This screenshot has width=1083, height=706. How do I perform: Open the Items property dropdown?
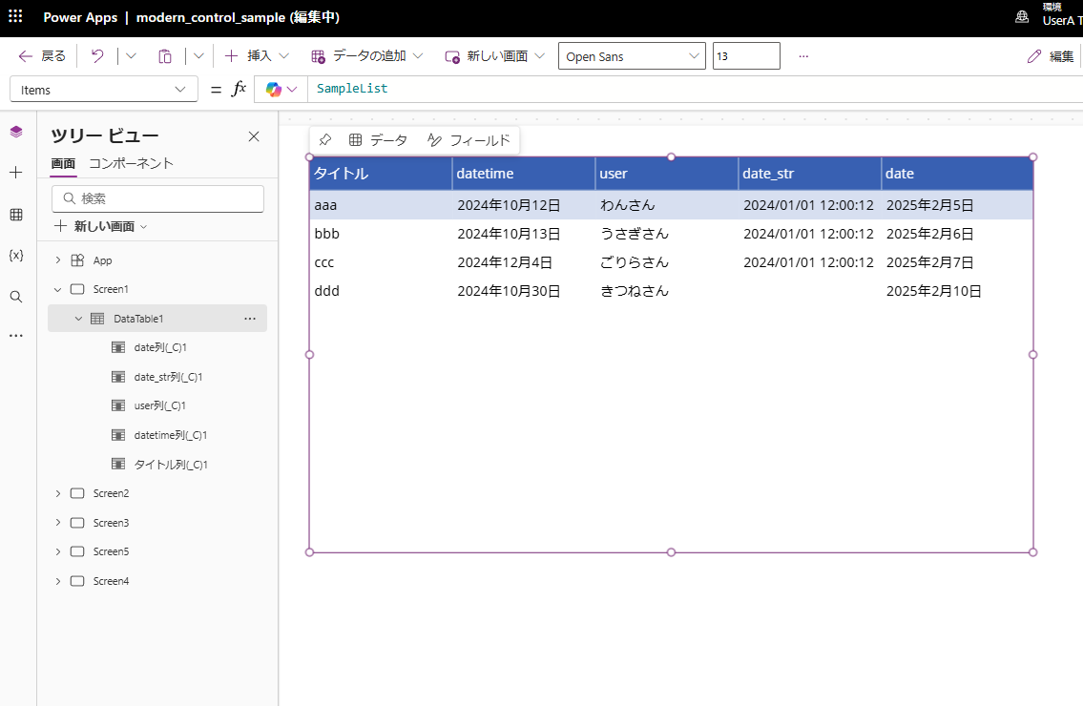[x=103, y=90]
